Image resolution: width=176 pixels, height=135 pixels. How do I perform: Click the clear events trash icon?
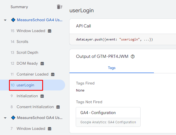point(60,7)
